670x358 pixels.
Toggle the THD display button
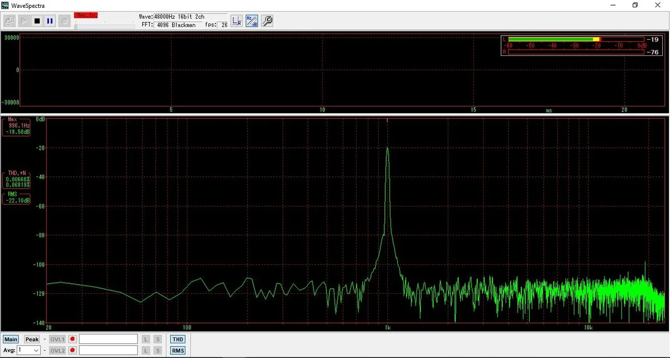pos(177,339)
